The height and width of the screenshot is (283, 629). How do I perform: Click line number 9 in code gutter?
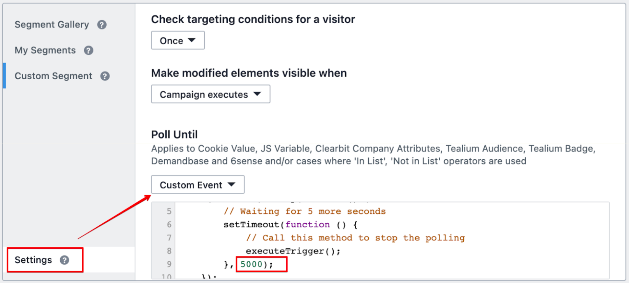click(169, 264)
